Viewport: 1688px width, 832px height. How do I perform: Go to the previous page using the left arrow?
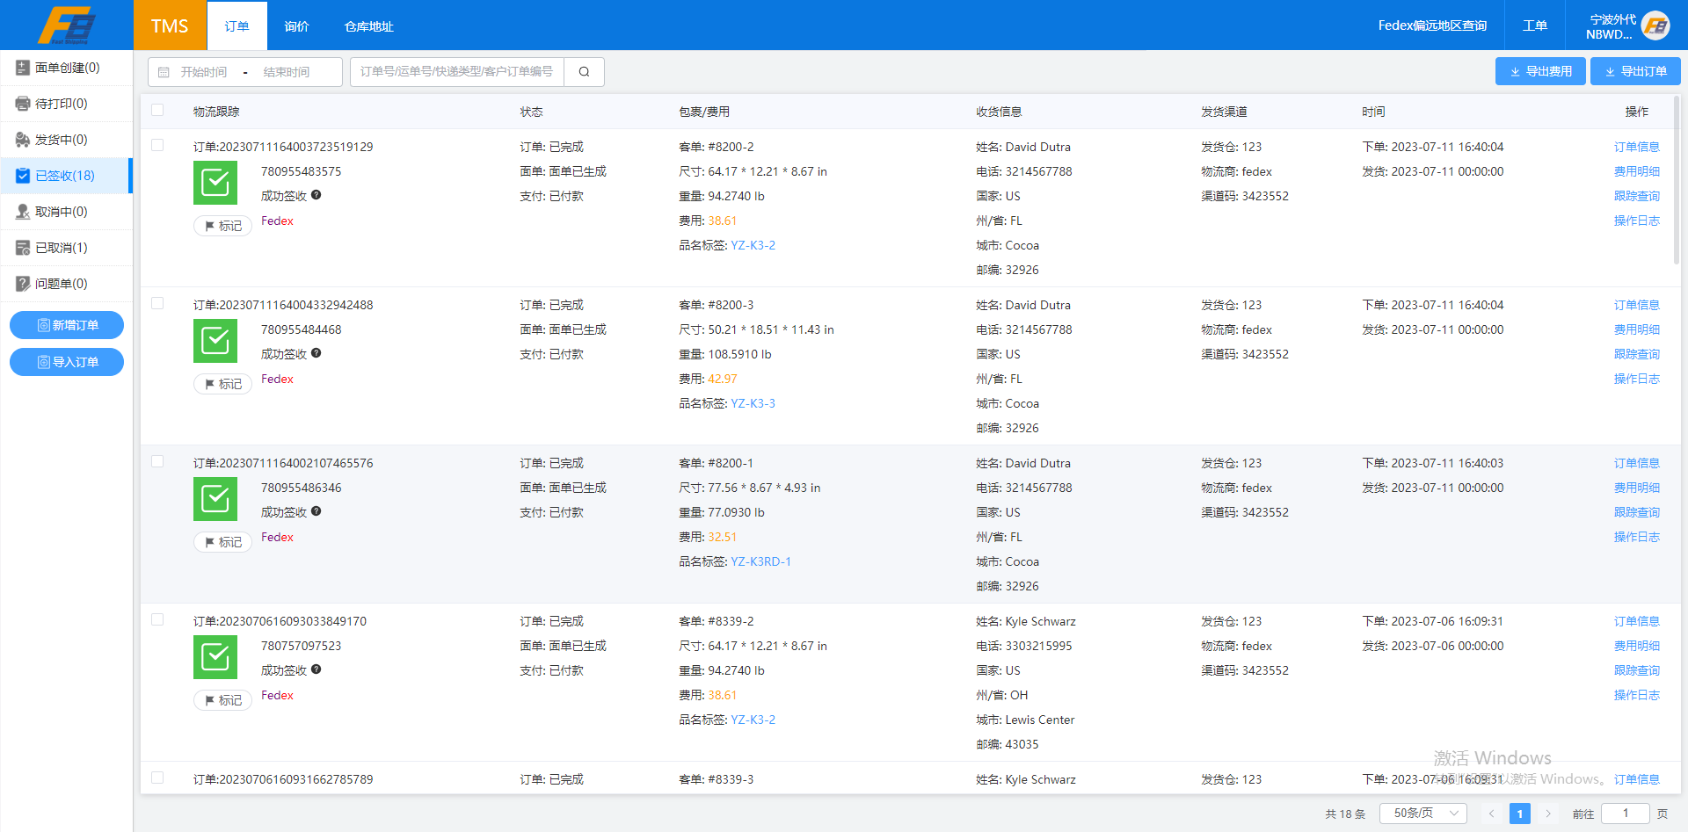tap(1491, 814)
